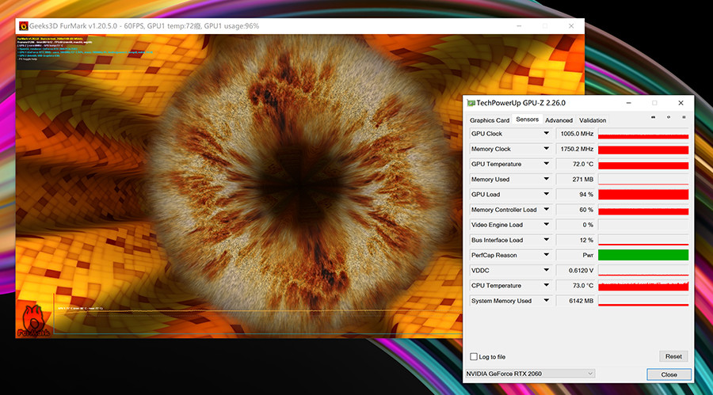Viewport: 713px width, 395px height.
Task: Open the GPU Temperature sensor dropdown
Action: coord(546,164)
